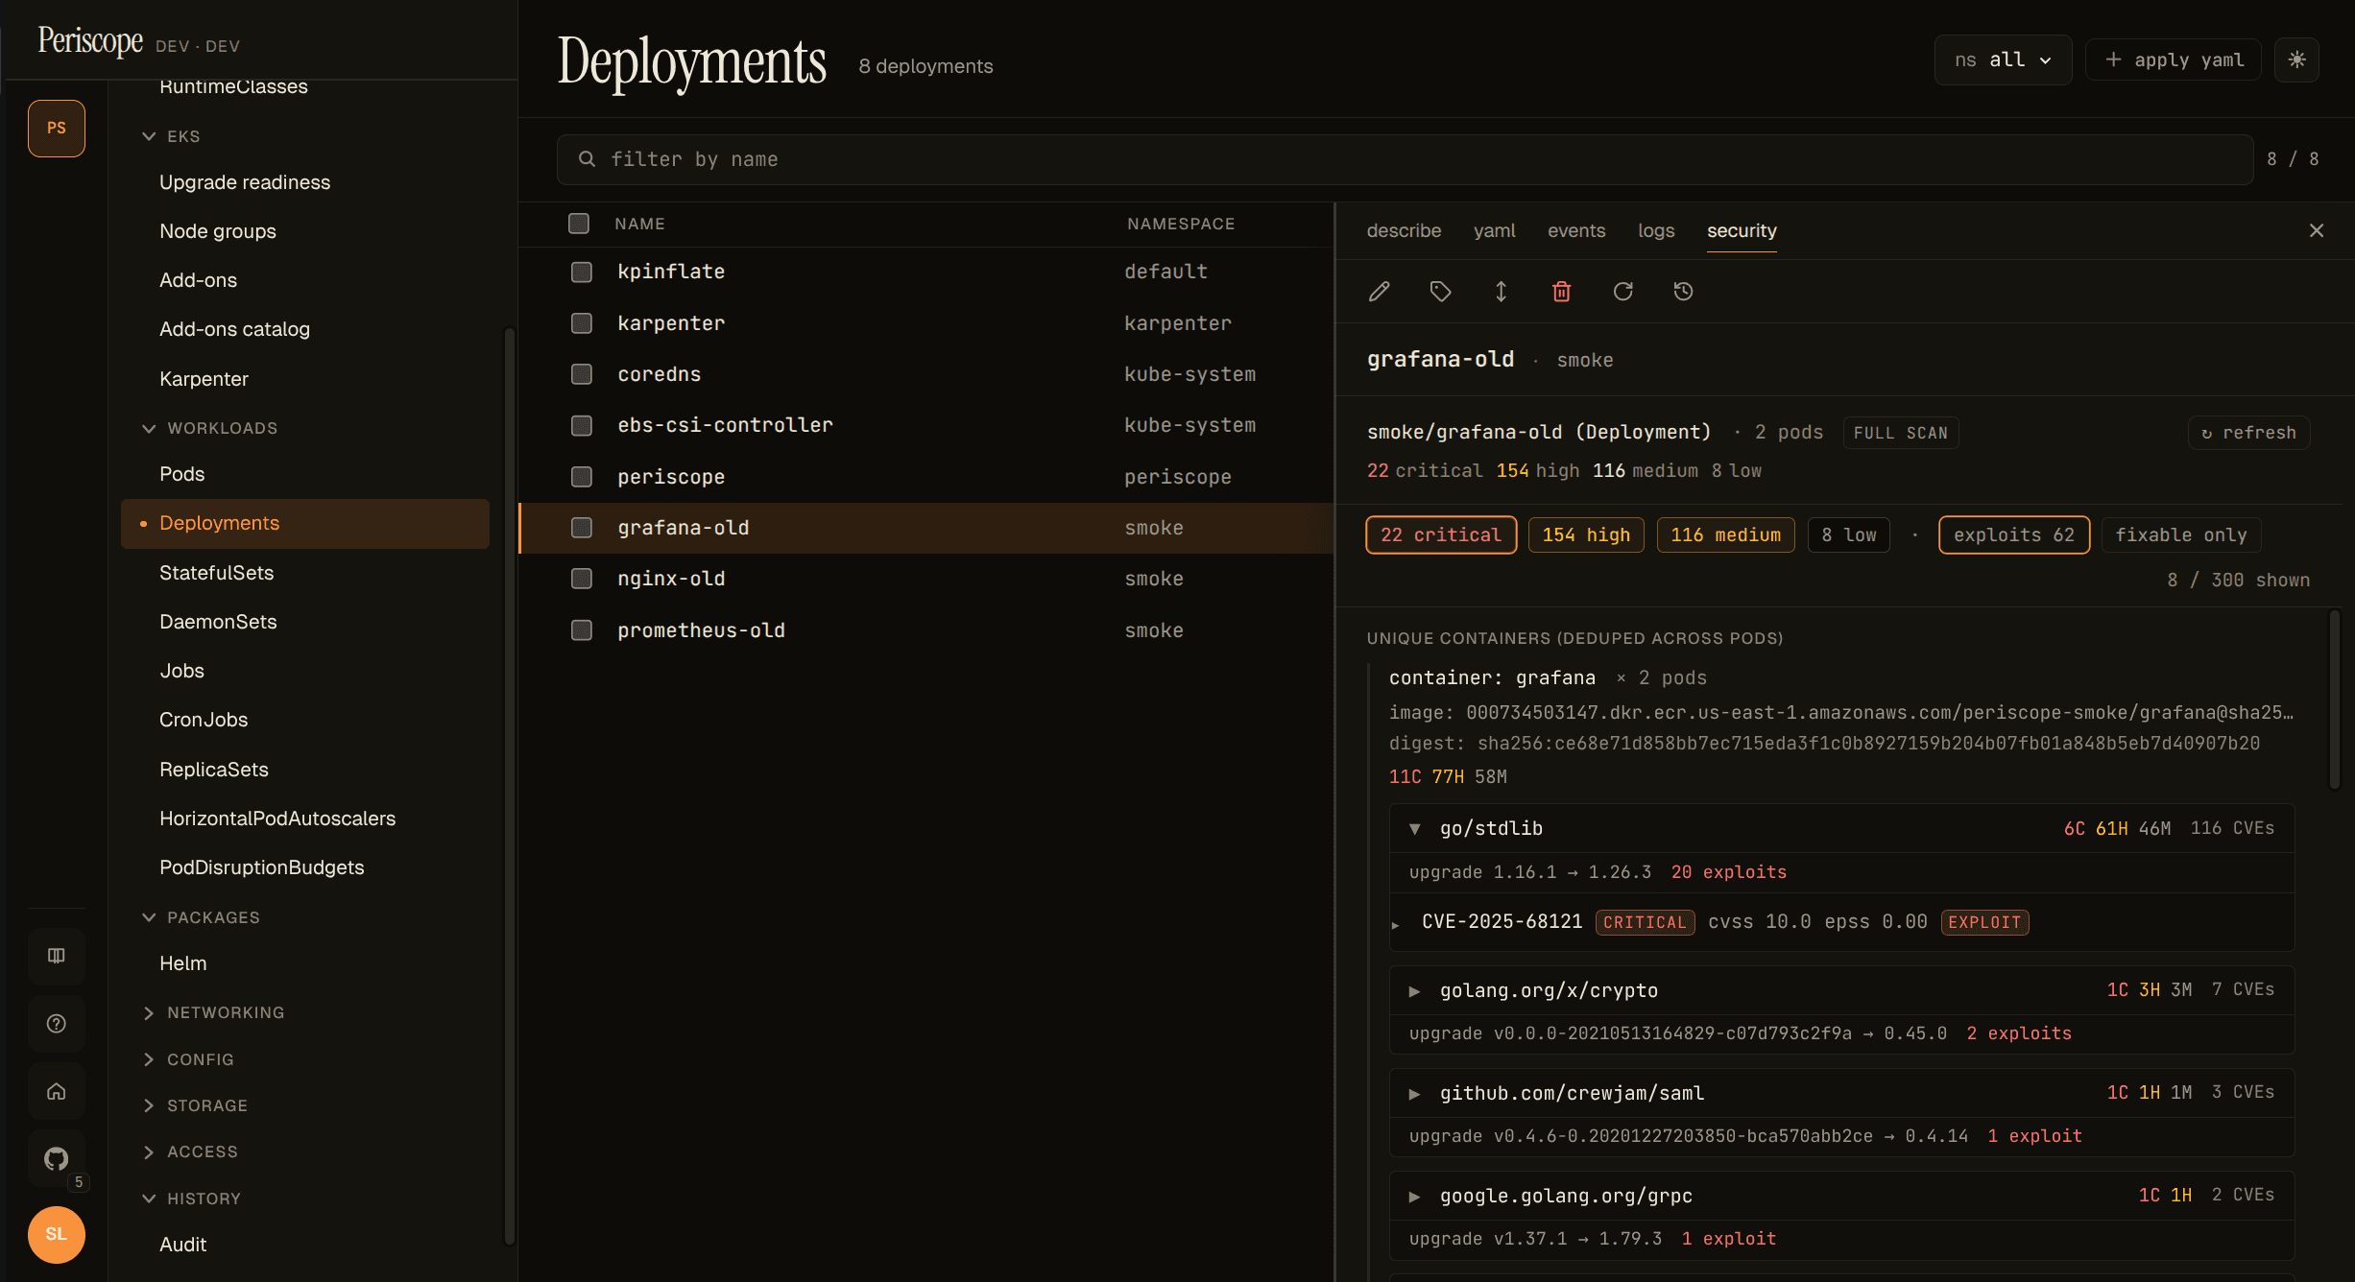Open Helm in the sidebar
This screenshot has height=1282, width=2355.
(305, 963)
